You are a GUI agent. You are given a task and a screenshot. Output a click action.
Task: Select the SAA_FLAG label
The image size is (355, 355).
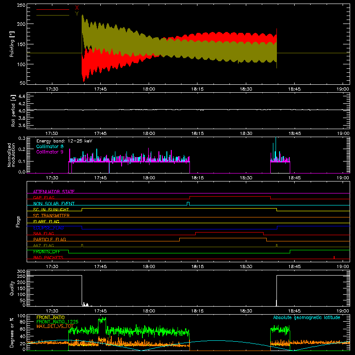tap(43, 233)
